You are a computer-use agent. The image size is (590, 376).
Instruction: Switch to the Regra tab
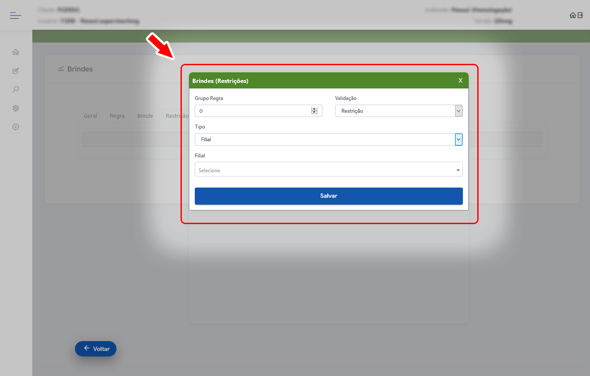(x=117, y=116)
